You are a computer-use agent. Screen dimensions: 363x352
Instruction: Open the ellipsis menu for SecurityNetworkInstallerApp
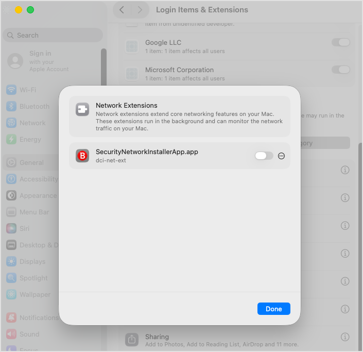[x=281, y=156]
